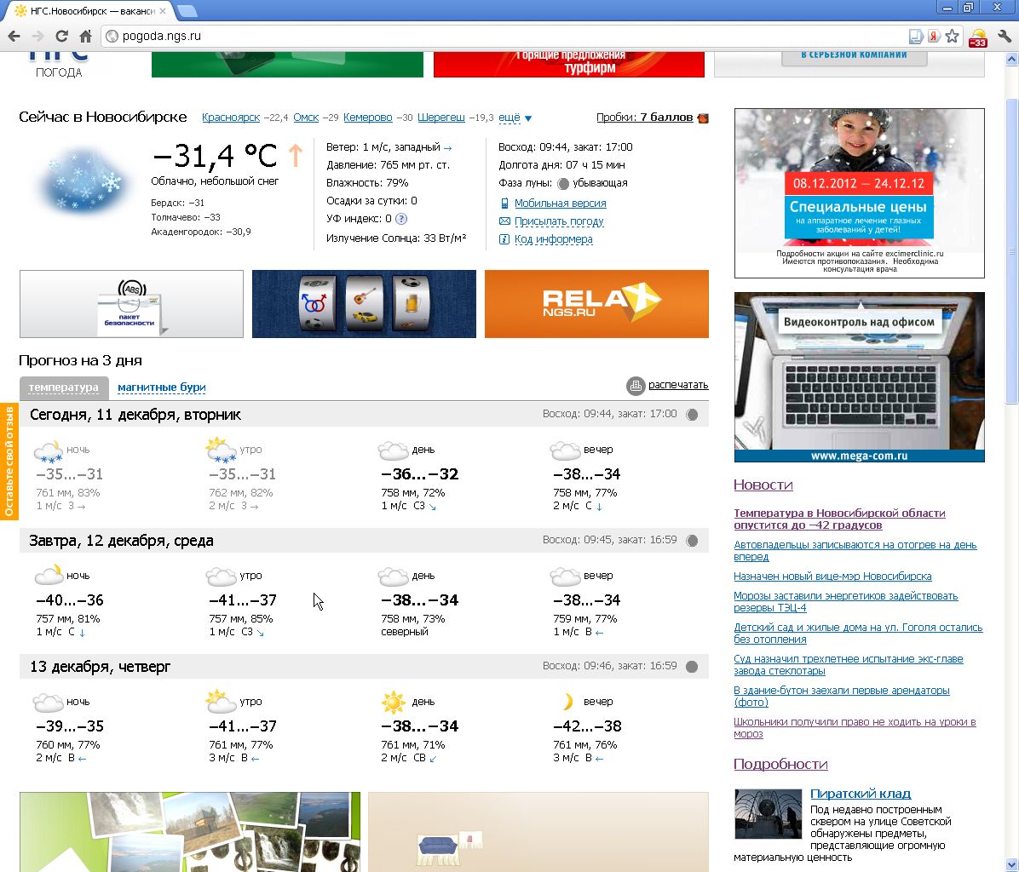Bookmark this page with the star icon
Screen dimensions: 1019x872
[953, 36]
